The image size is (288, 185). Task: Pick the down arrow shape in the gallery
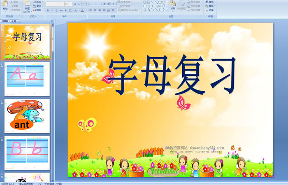pyautogui.click(x=163, y=6)
